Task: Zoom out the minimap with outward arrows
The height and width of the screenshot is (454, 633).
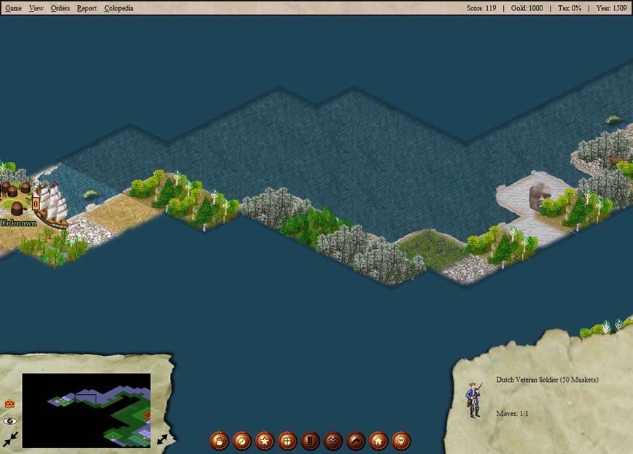Action: (163, 439)
